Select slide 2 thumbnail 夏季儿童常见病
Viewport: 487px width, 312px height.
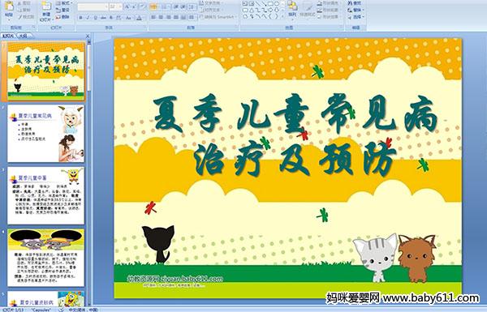45,134
